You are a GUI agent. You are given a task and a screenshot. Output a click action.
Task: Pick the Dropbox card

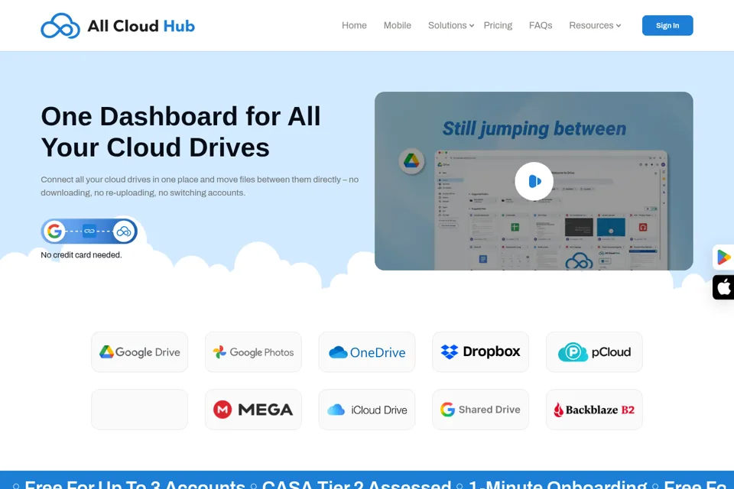(x=480, y=352)
